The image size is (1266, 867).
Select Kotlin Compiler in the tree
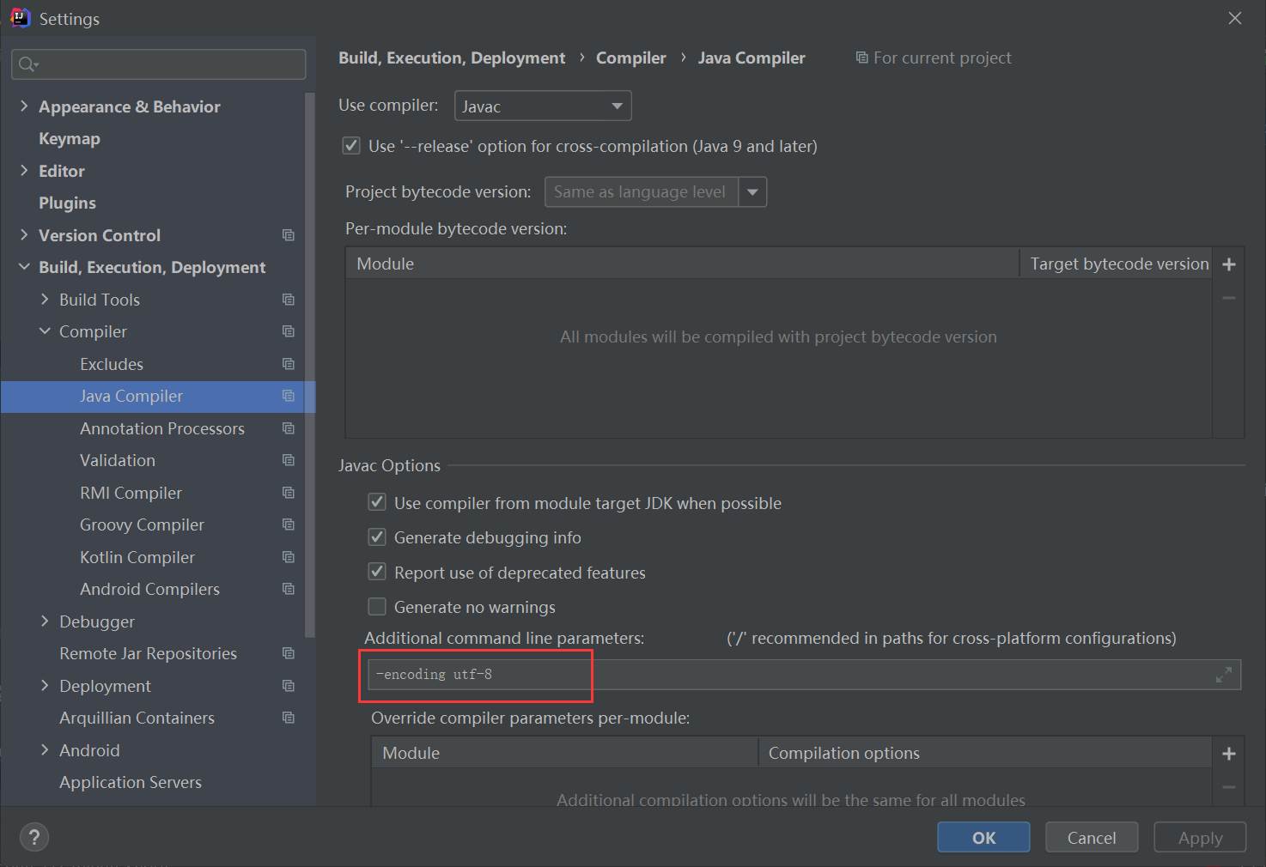coord(137,557)
